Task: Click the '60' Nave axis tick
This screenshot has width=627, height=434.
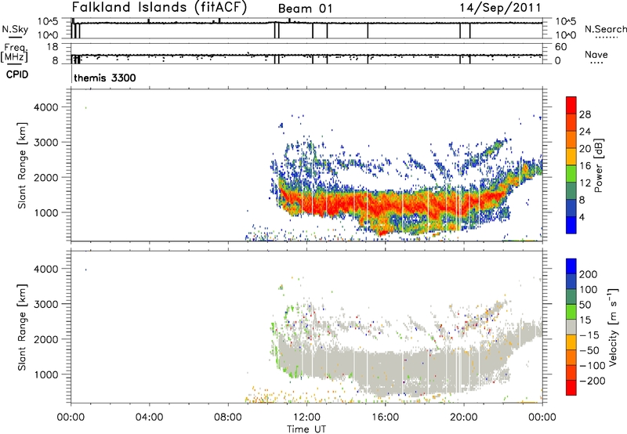Action: click(x=560, y=47)
